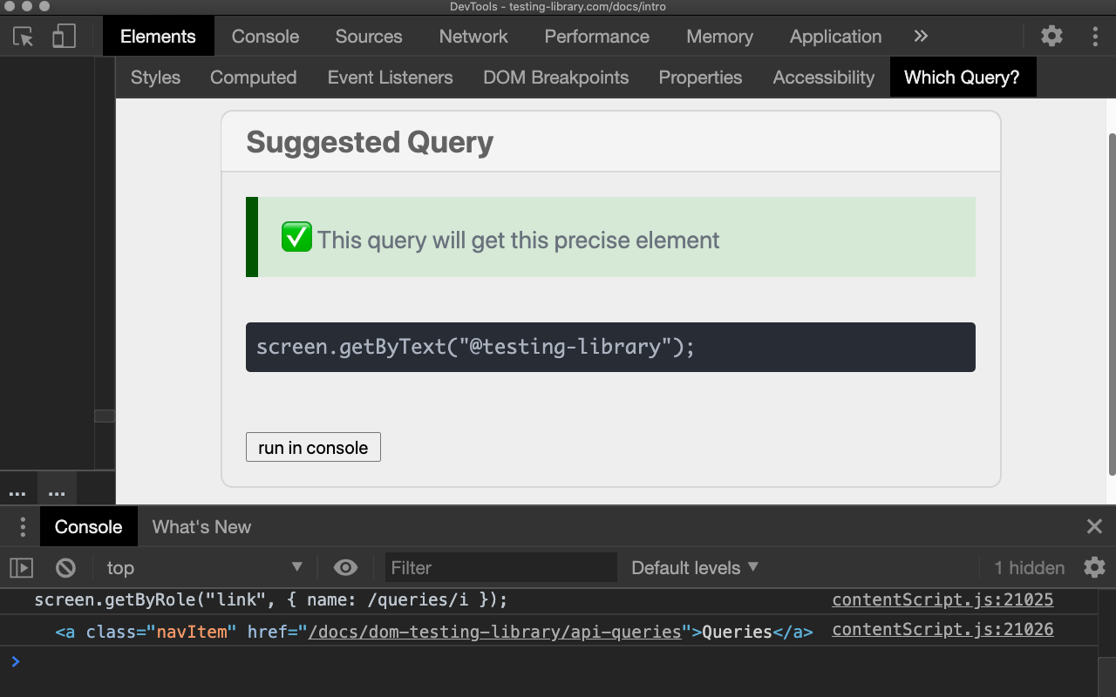Open the Performance tab

[596, 37]
